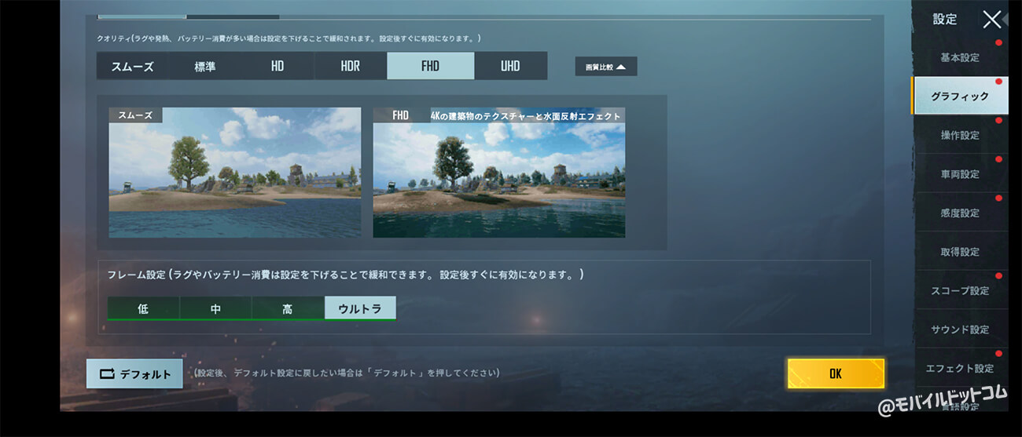Open 操作設定 in the sidebar

click(x=960, y=135)
